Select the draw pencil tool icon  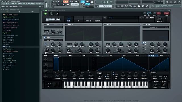[83, 4]
